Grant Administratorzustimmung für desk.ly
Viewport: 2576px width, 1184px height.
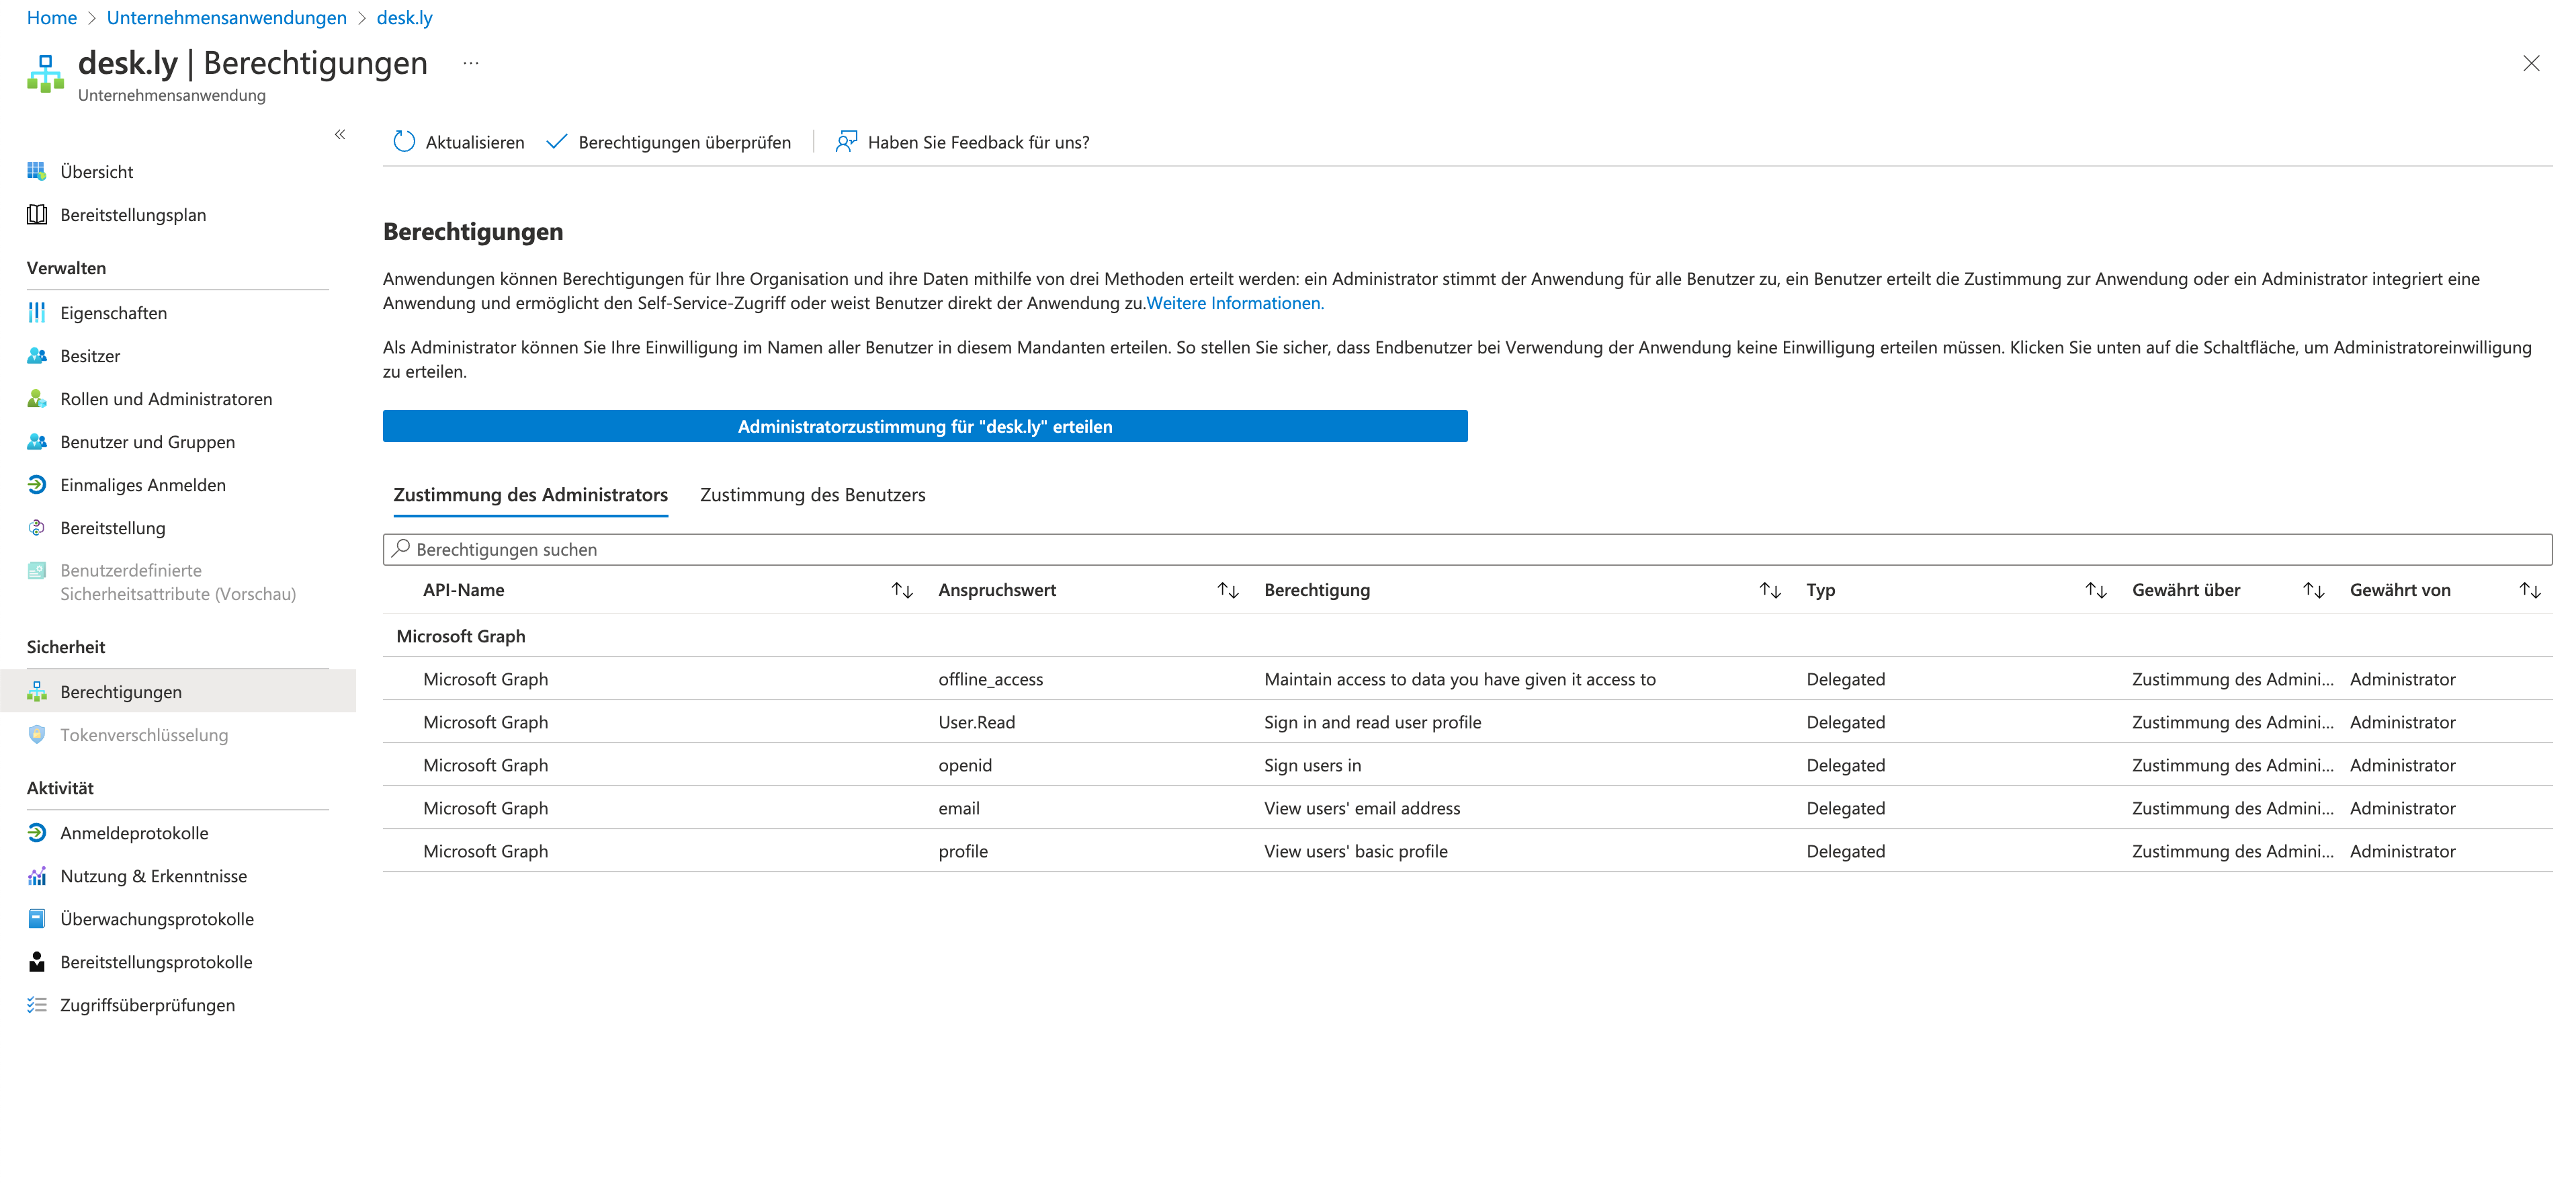click(925, 426)
